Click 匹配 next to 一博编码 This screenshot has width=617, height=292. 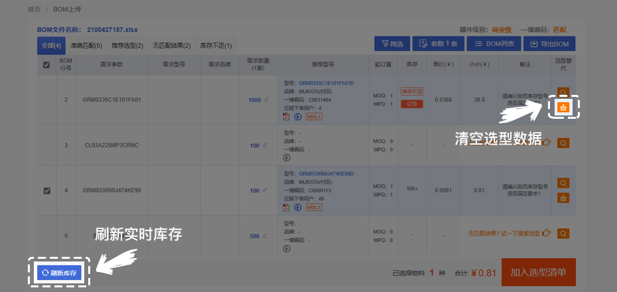coord(559,29)
